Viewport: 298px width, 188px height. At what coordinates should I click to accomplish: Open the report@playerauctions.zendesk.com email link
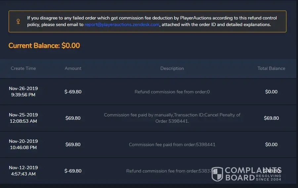pos(122,25)
